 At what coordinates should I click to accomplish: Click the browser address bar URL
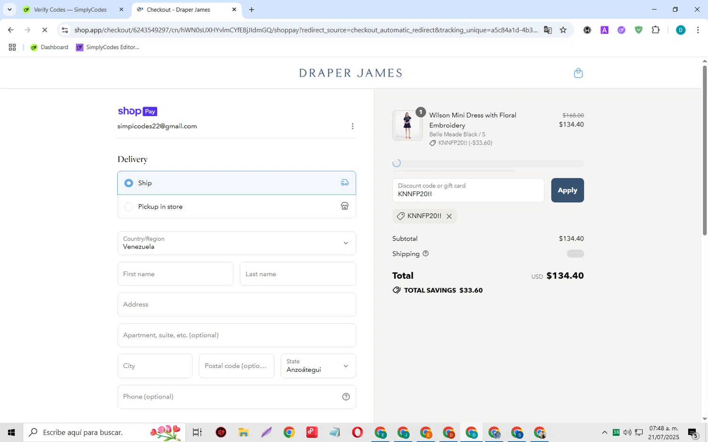(x=306, y=30)
